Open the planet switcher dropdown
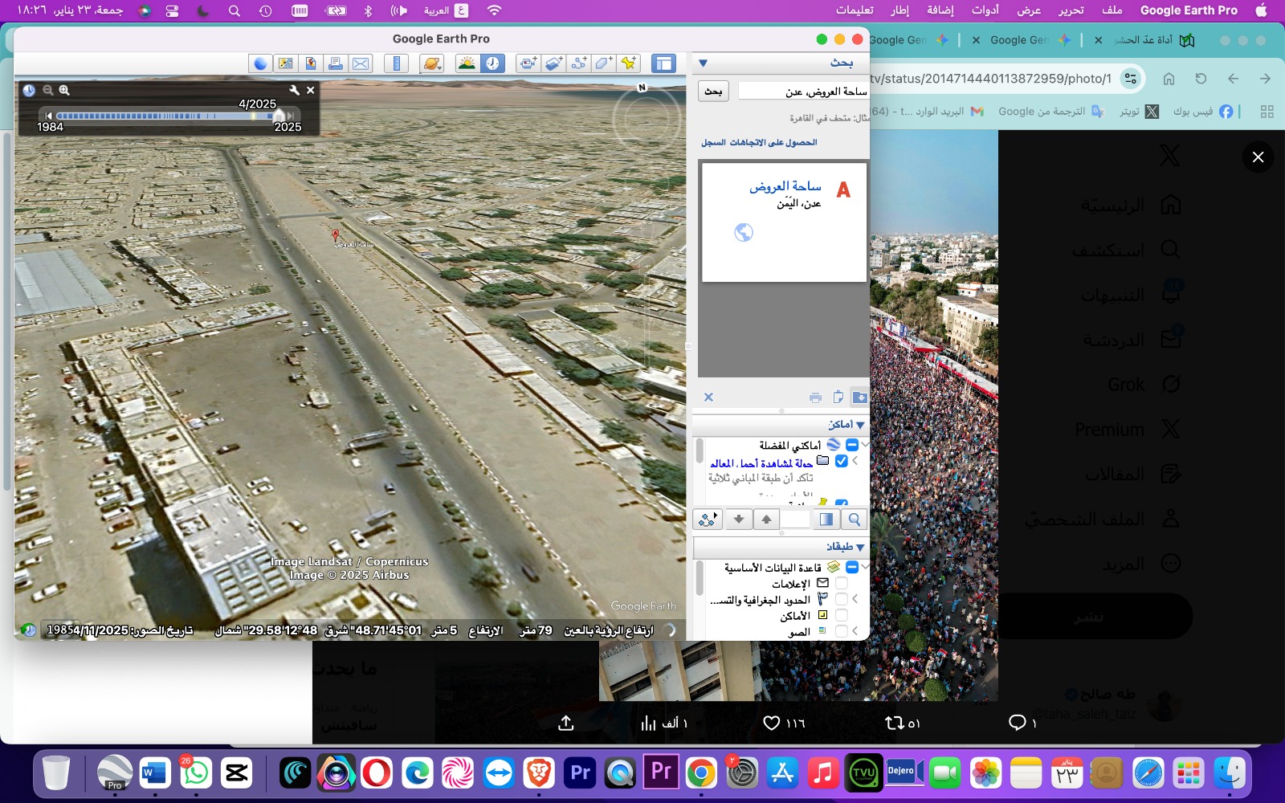This screenshot has height=803, width=1285. [x=432, y=63]
